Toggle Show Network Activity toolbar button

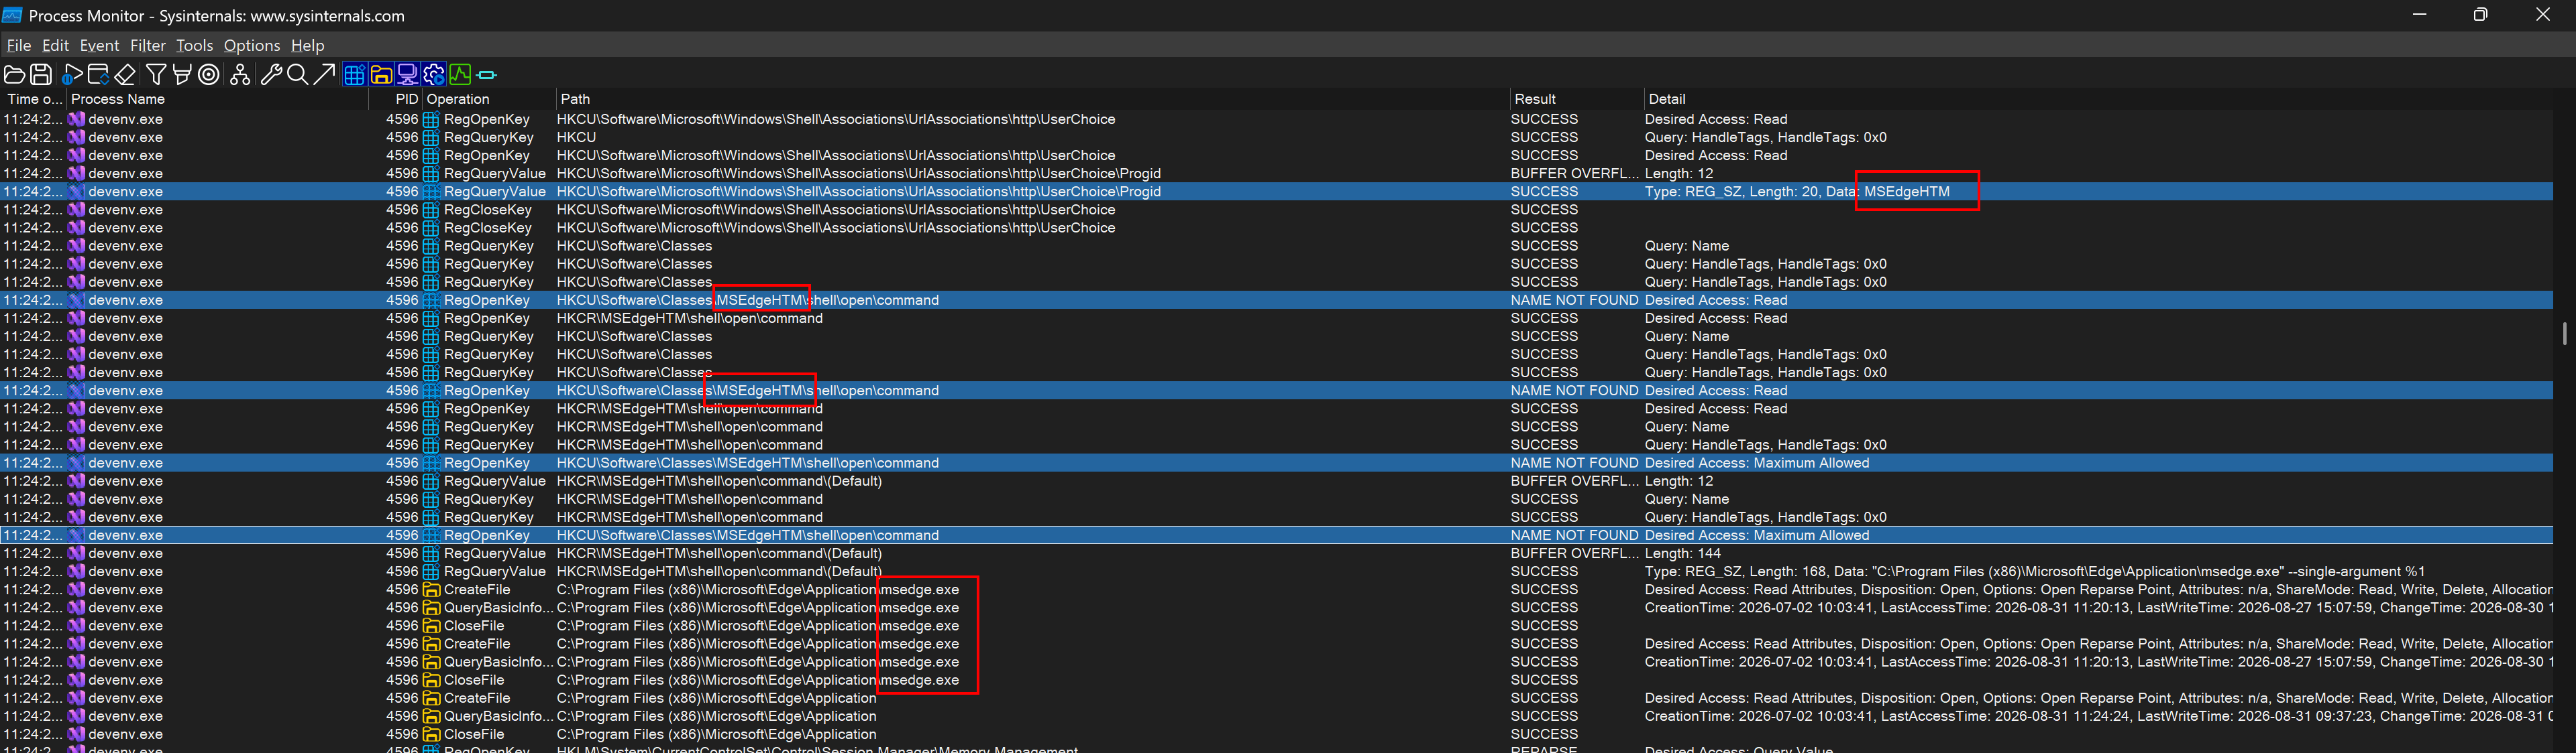407,75
